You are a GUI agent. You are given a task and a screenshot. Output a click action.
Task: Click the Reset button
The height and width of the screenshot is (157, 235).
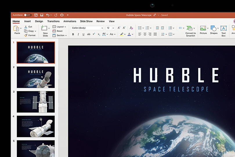click(58, 31)
